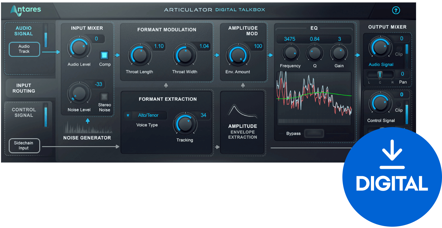Click the Audio Track button
This screenshot has width=442, height=228.
coord(24,49)
